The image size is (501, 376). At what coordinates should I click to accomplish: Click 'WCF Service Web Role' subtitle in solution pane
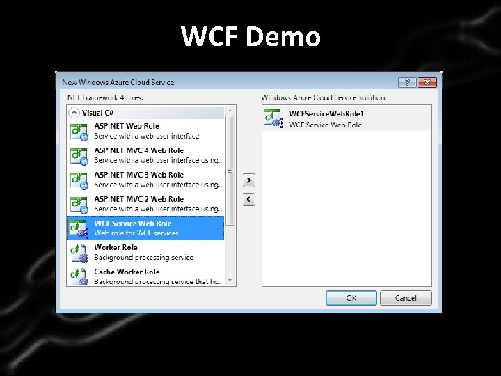(325, 125)
